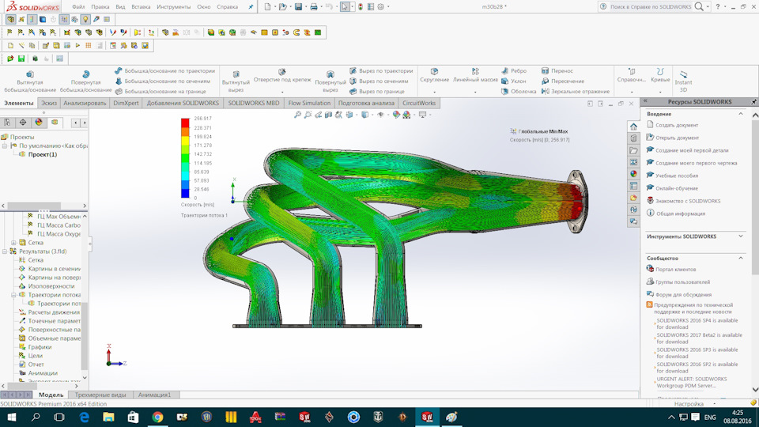
Task: Open the Home tab icon in task pane
Action: point(633,127)
